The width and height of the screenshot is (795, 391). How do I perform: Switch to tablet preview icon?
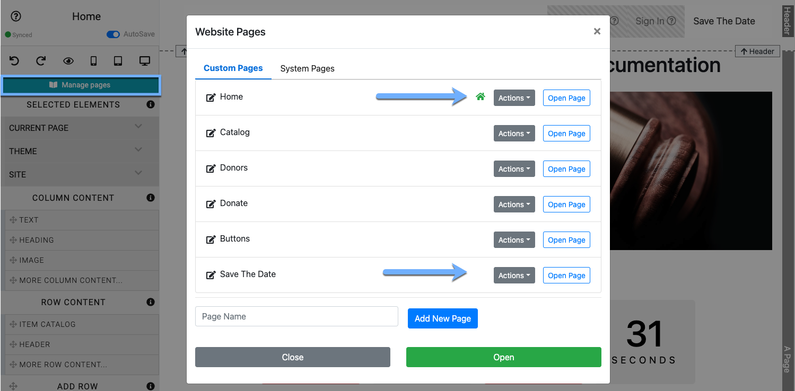118,61
